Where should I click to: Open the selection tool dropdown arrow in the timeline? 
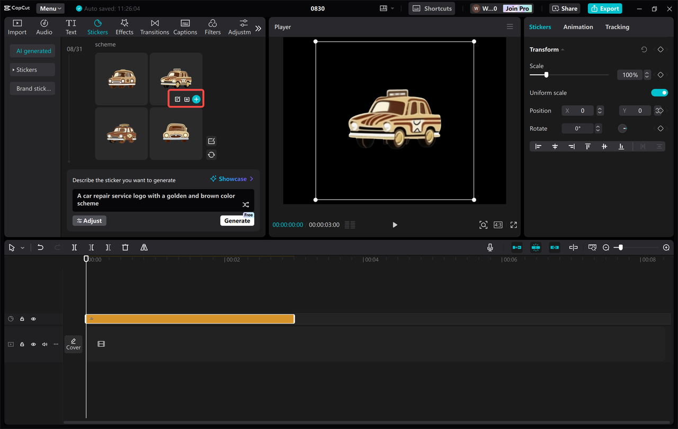(x=22, y=247)
